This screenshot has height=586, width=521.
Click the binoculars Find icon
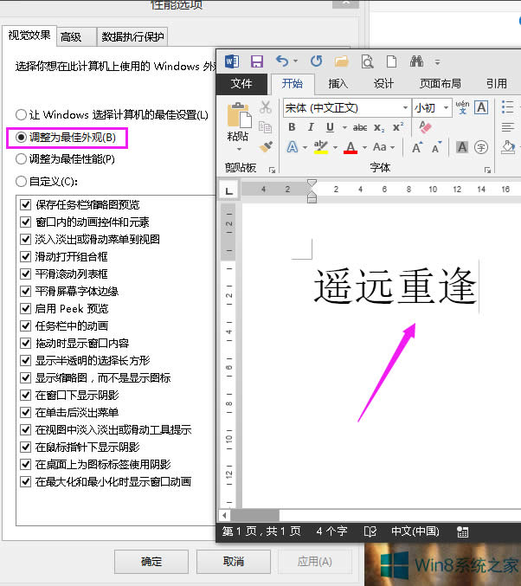[x=416, y=61]
